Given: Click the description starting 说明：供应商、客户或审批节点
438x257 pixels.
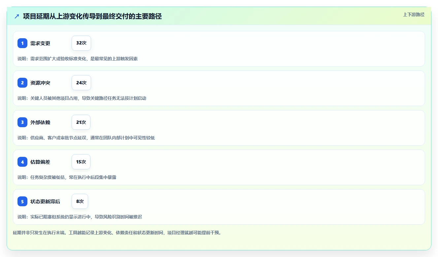Looking at the screenshot, I should click(86, 138).
